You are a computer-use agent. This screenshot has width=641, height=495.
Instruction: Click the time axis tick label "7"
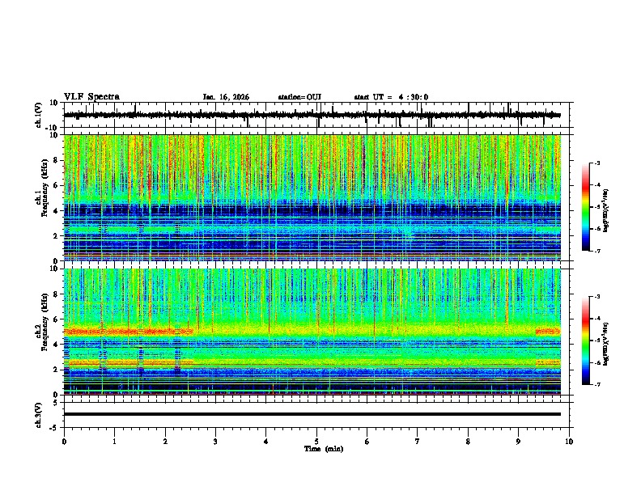pos(418,442)
